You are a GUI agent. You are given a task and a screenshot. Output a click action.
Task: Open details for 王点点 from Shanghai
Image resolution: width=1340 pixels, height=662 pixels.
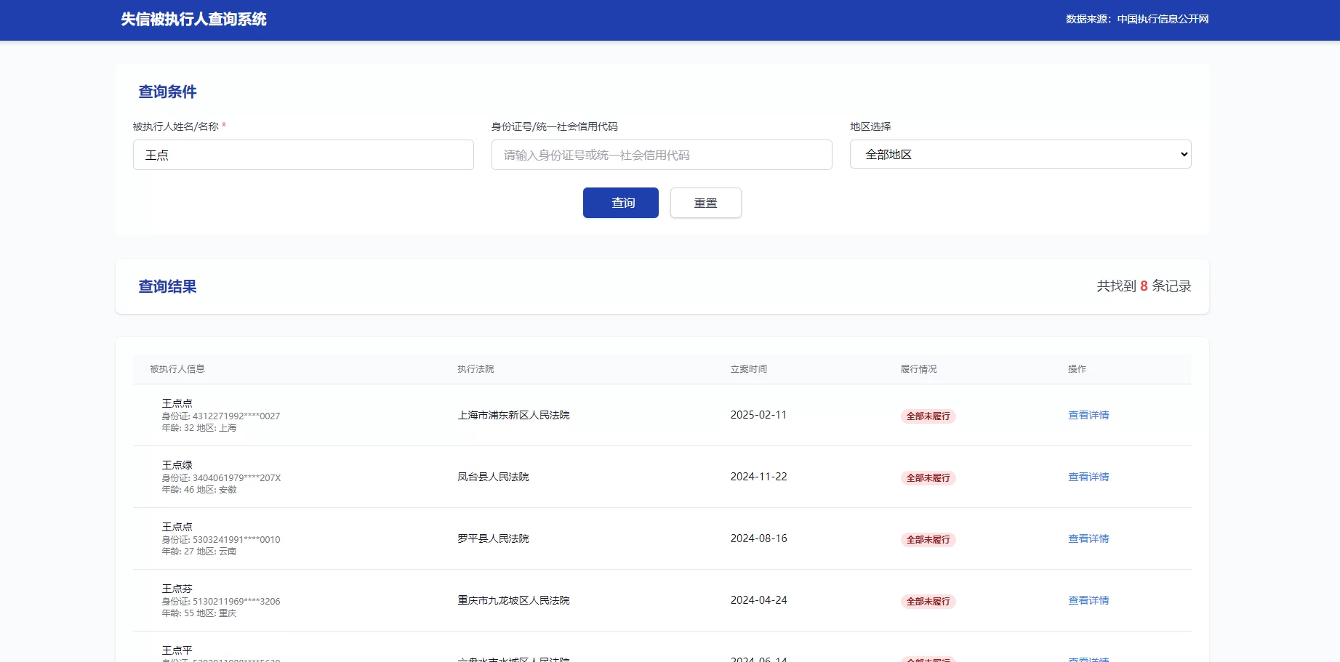click(1088, 415)
